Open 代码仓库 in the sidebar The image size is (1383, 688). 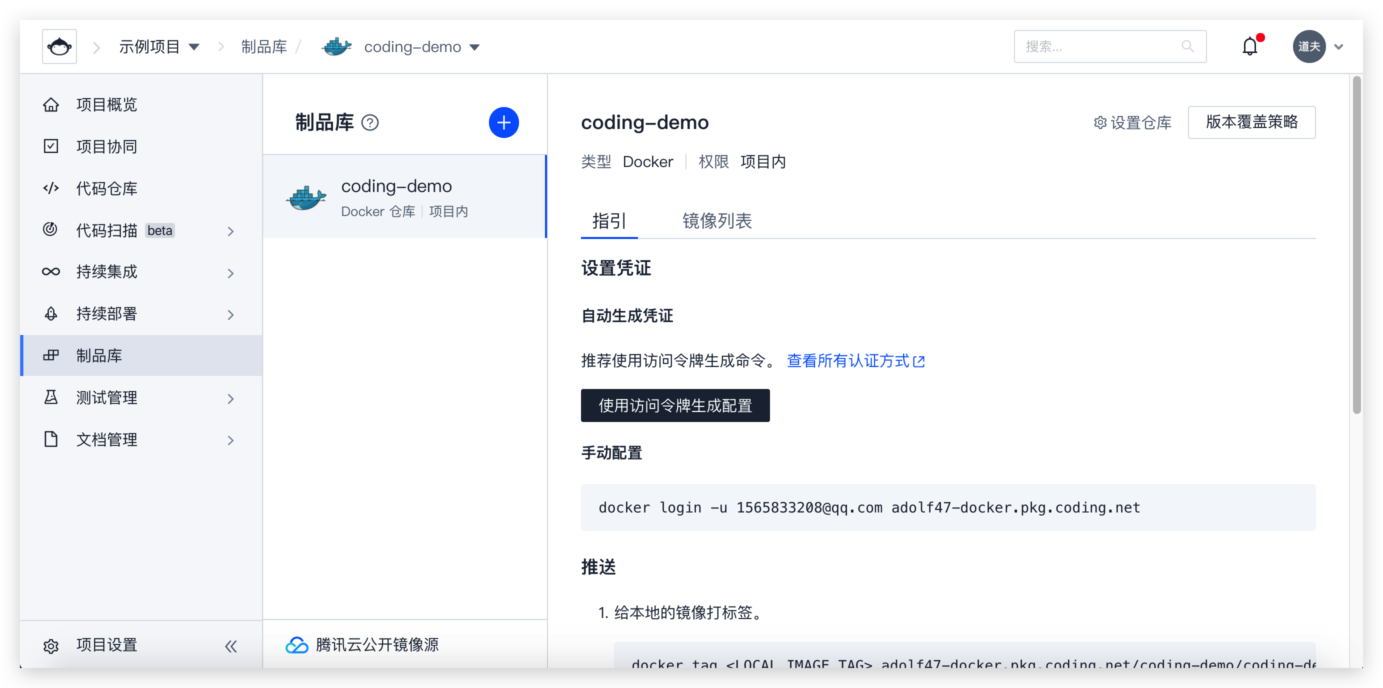pyautogui.click(x=106, y=188)
